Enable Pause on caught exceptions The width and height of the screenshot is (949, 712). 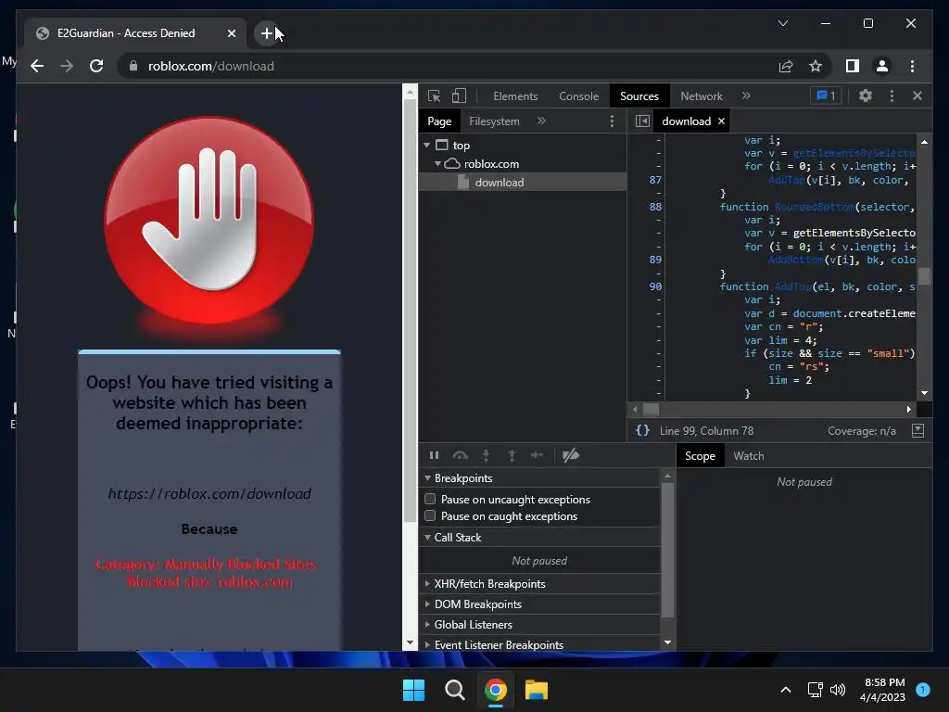click(x=430, y=515)
